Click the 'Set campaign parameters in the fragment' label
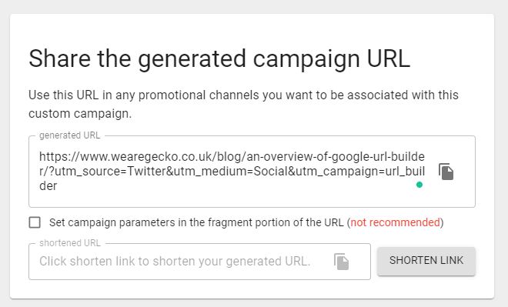Image resolution: width=508 pixels, height=307 pixels. pos(196,222)
